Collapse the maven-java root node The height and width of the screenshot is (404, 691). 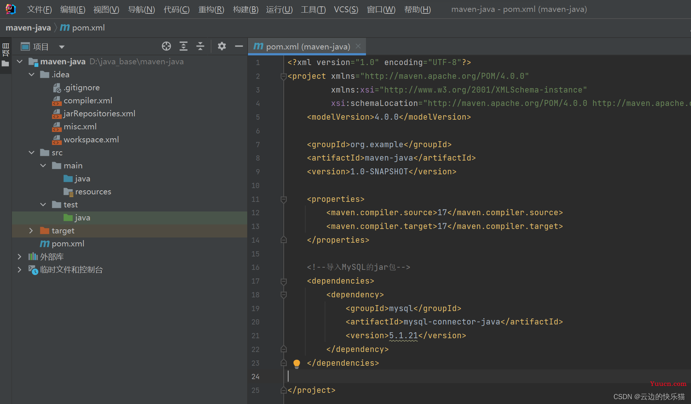(x=20, y=62)
